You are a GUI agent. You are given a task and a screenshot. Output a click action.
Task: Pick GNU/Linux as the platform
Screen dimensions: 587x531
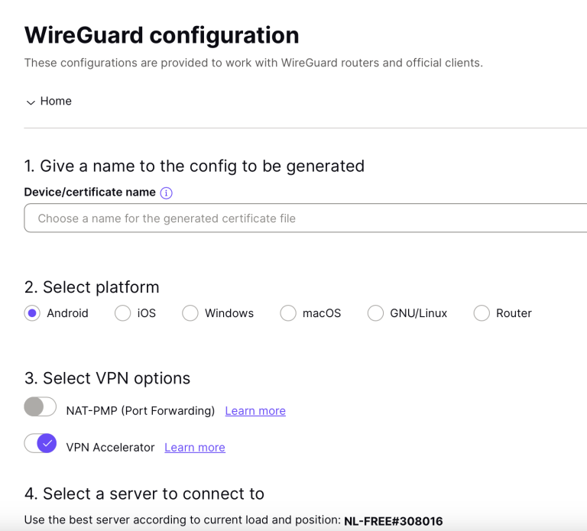[x=375, y=313]
